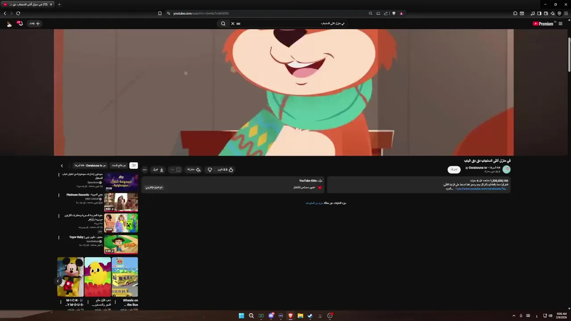Open YouTube notifications bell
The width and height of the screenshot is (571, 321).
[20, 24]
